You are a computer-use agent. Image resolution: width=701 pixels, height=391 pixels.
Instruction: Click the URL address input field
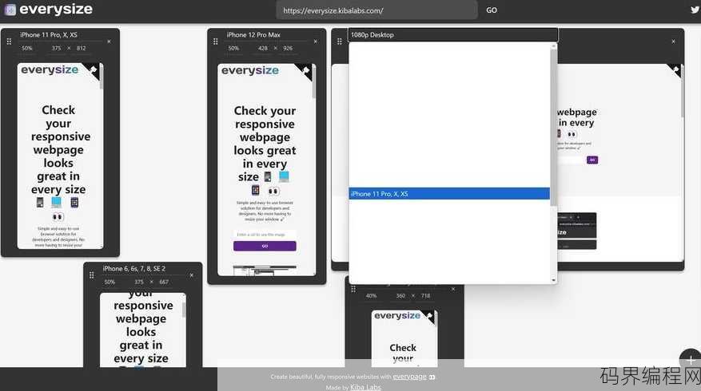tap(376, 10)
